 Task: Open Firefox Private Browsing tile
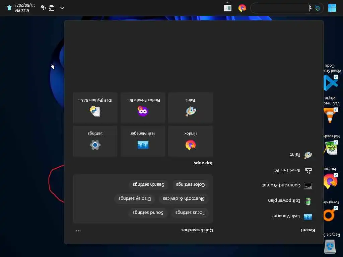coord(143,108)
